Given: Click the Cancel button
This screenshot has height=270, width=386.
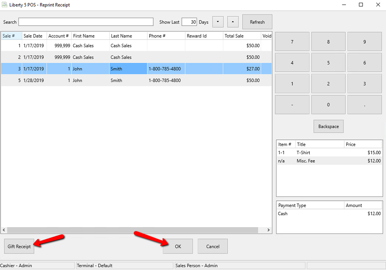Looking at the screenshot, I should pyautogui.click(x=213, y=246).
